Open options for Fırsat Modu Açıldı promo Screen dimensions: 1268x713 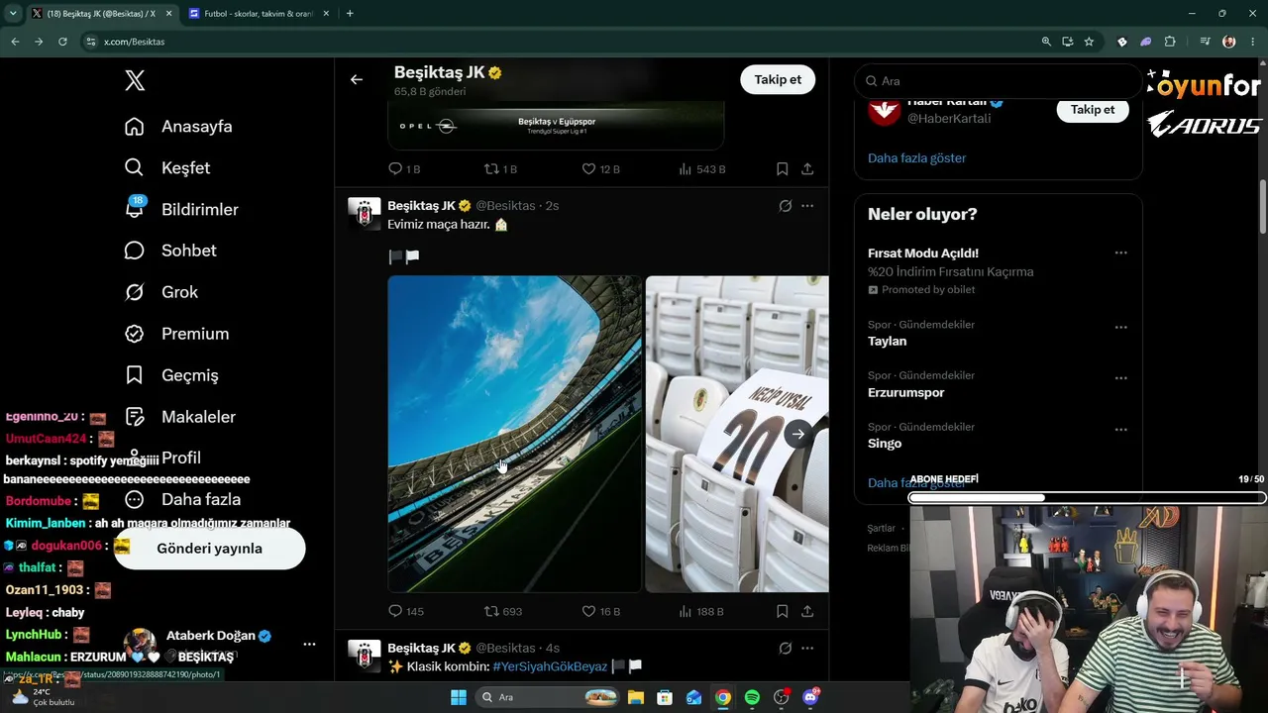[x=1120, y=253]
